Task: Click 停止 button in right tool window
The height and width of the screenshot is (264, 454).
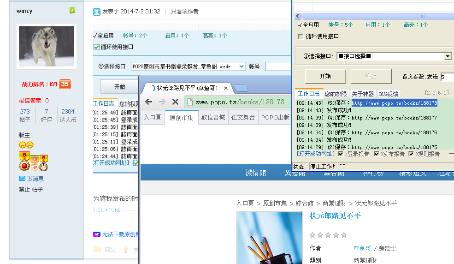Action: (371, 76)
